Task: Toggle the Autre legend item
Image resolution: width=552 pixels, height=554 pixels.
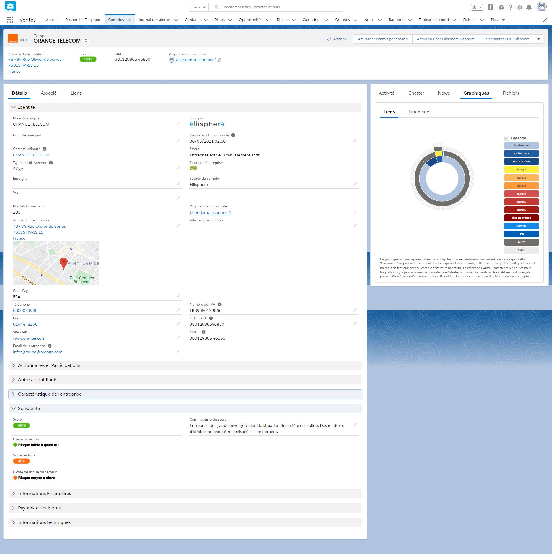Action: point(521,242)
